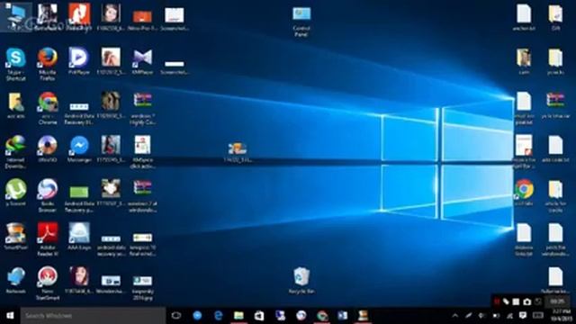The image size is (576, 324).
Task: Select the Wondershare image file
Action: pos(111,283)
